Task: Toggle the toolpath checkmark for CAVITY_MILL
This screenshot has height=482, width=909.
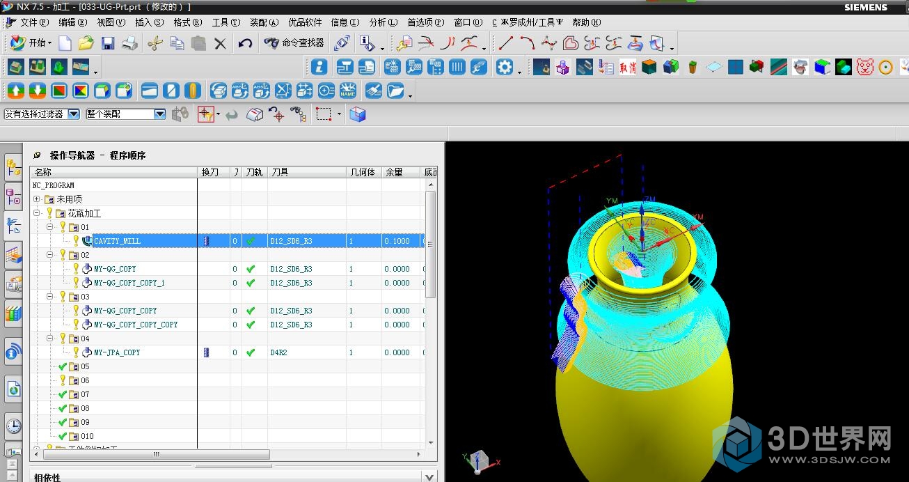Action: (x=251, y=241)
